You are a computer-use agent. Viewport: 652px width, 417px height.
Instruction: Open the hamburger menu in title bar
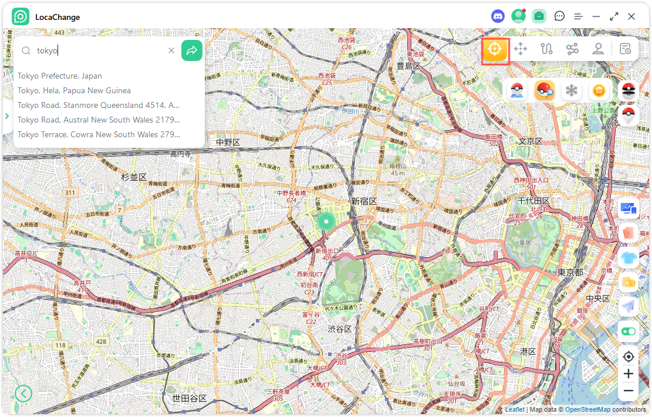pos(578,16)
